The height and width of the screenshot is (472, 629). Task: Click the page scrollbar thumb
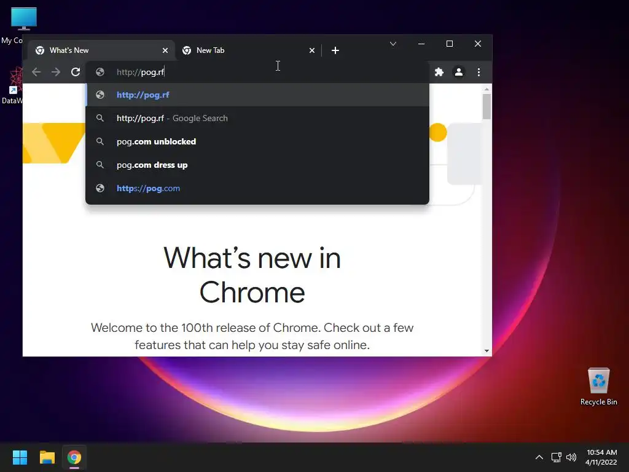click(x=486, y=106)
